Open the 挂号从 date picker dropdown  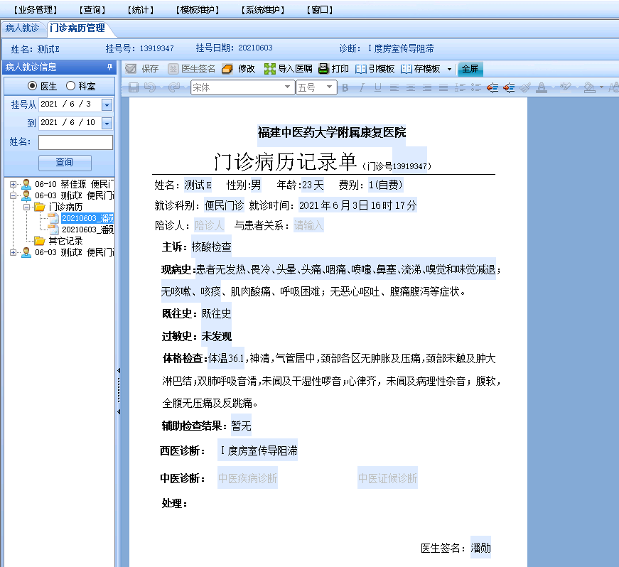pyautogui.click(x=107, y=105)
